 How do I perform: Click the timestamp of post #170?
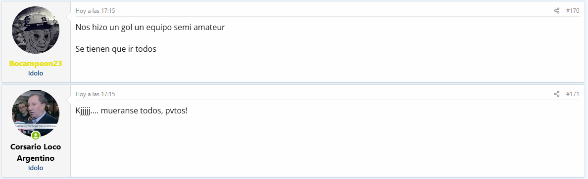pyautogui.click(x=95, y=11)
